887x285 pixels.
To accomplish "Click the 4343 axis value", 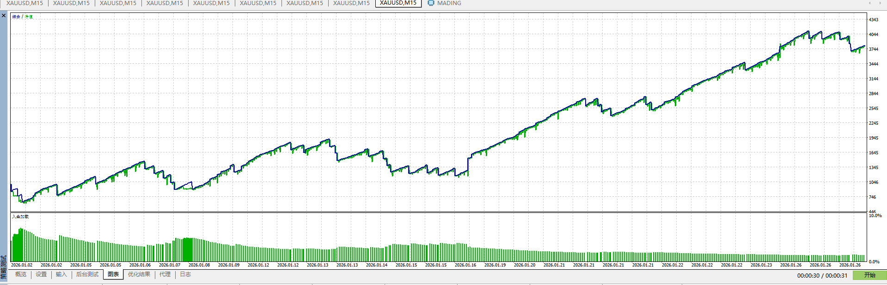I will [873, 20].
